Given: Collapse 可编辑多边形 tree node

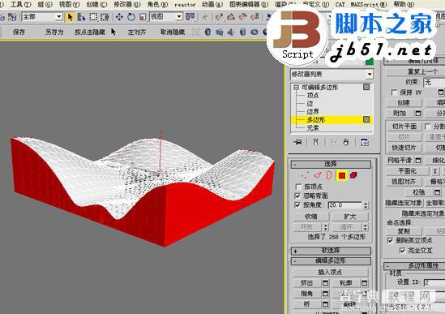Looking at the screenshot, I should pos(296,88).
